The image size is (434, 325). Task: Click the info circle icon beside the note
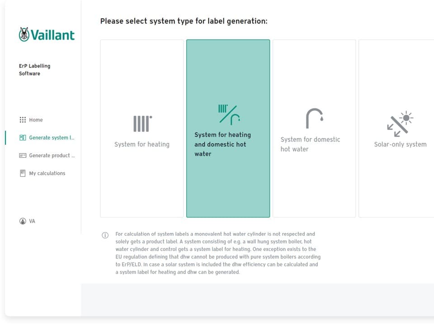point(105,235)
